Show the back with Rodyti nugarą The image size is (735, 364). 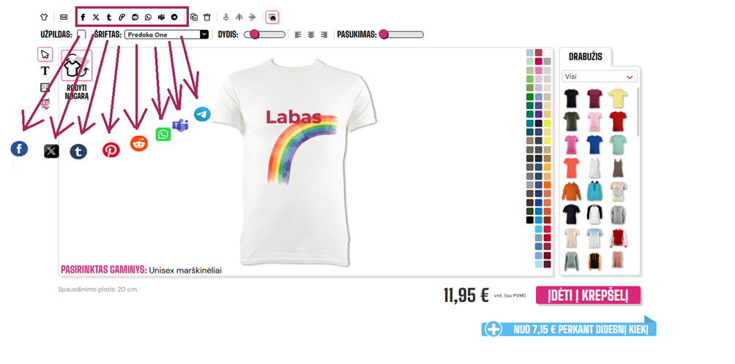[x=76, y=75]
